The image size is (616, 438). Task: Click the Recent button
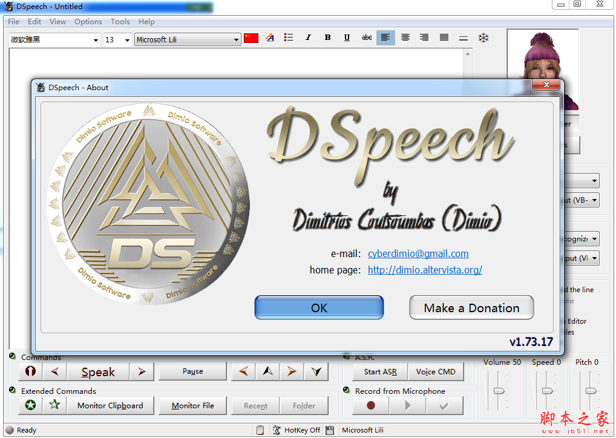255,405
